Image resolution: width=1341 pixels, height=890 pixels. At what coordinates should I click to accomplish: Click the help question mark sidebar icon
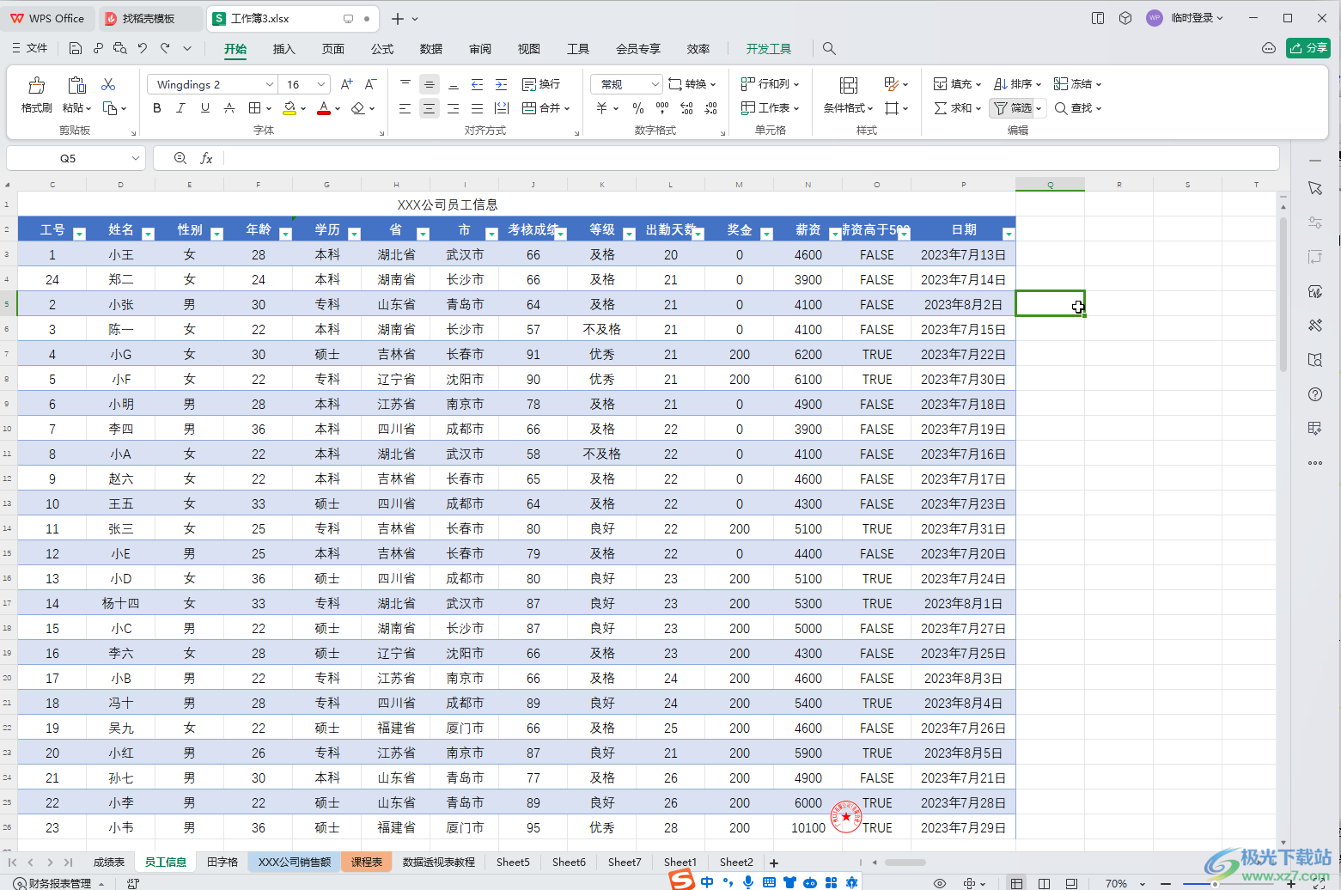pos(1315,394)
